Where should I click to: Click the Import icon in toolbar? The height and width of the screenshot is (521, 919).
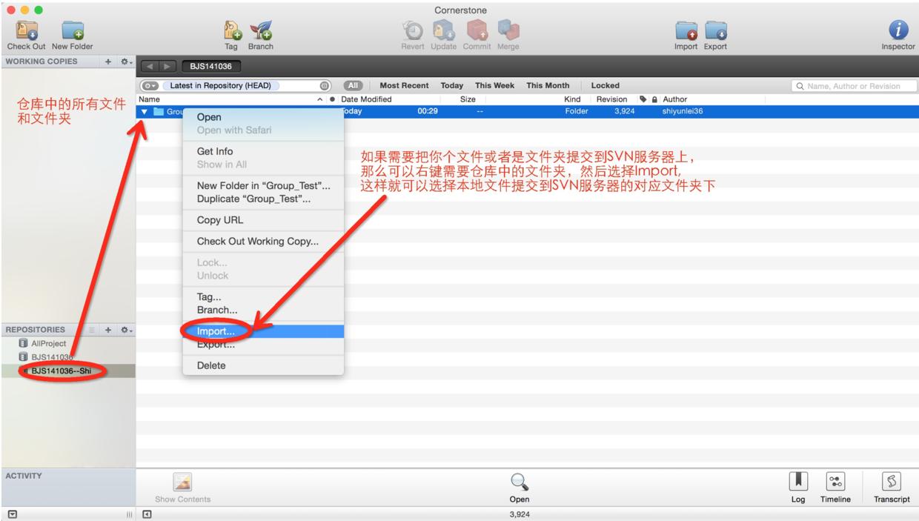(686, 30)
